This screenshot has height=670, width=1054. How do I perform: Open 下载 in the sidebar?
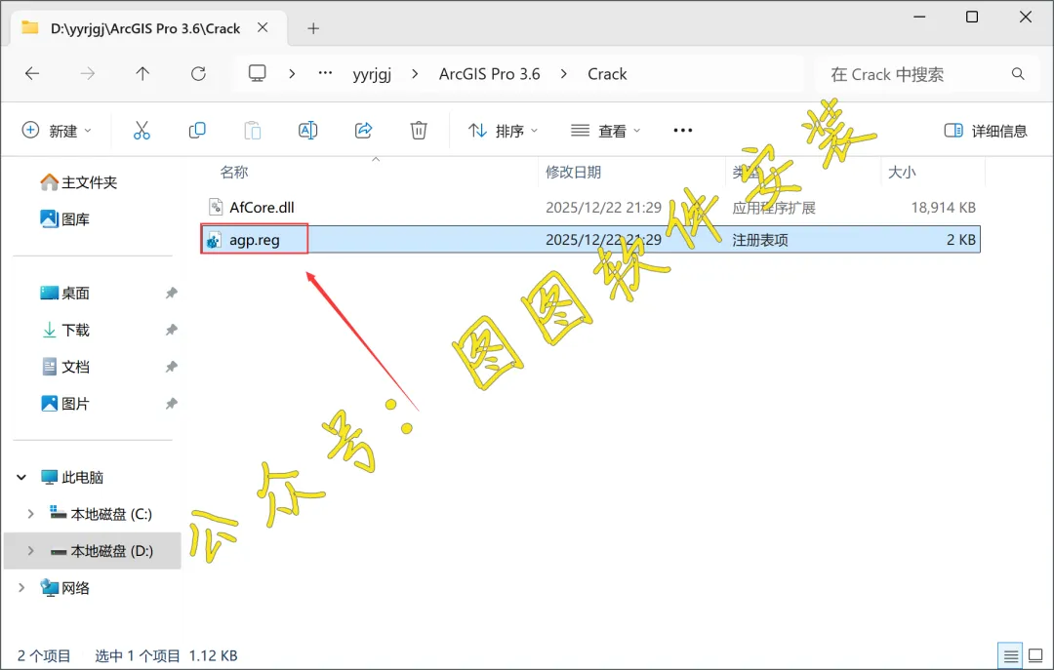coord(65,330)
